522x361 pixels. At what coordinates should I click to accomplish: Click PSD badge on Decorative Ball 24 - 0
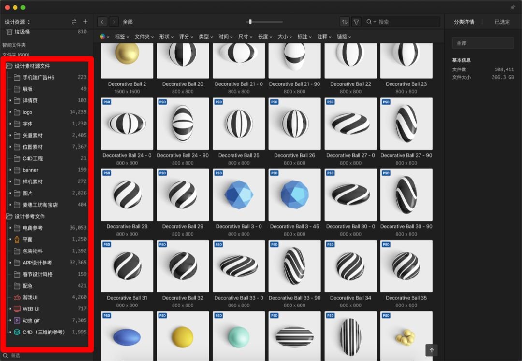pos(107,102)
